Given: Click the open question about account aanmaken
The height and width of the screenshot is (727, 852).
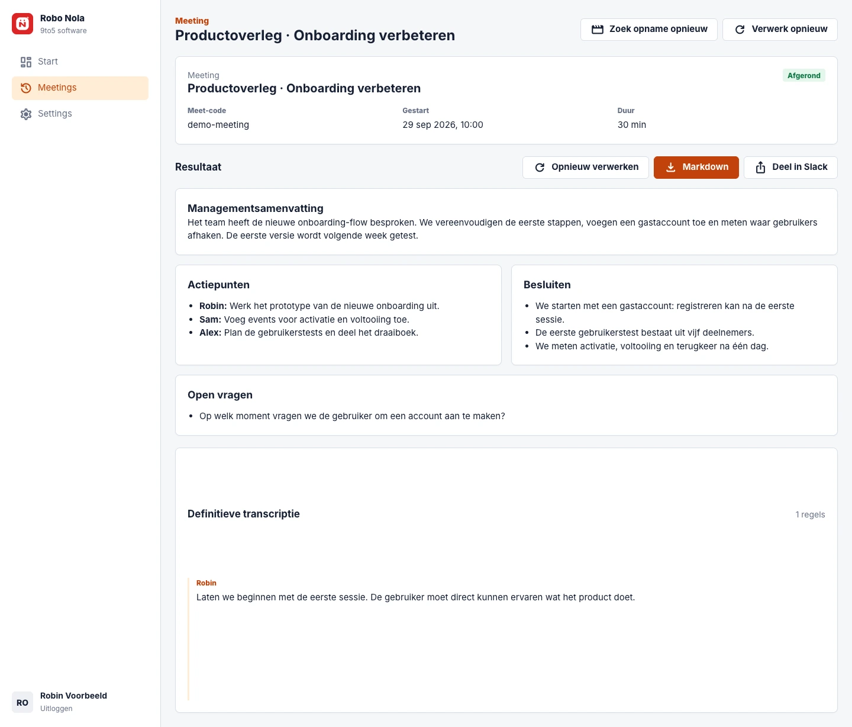Looking at the screenshot, I should coord(352,416).
